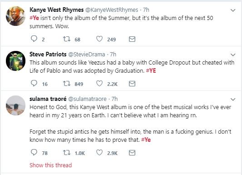Reply to the Steve Patriots tweet
This screenshot has width=242, height=175.
tap(34, 83)
